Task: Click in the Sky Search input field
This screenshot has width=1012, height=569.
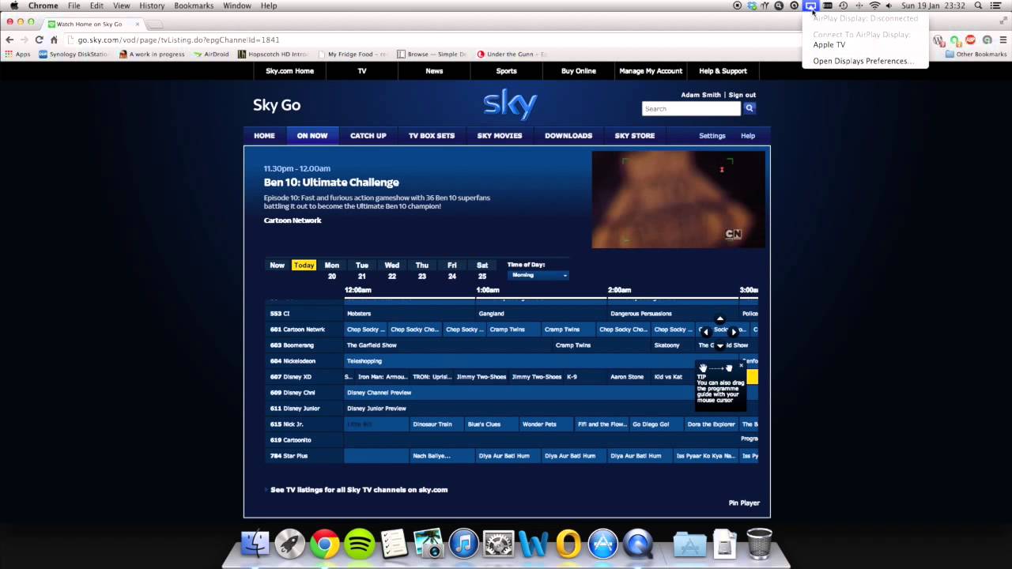Action: [x=691, y=108]
